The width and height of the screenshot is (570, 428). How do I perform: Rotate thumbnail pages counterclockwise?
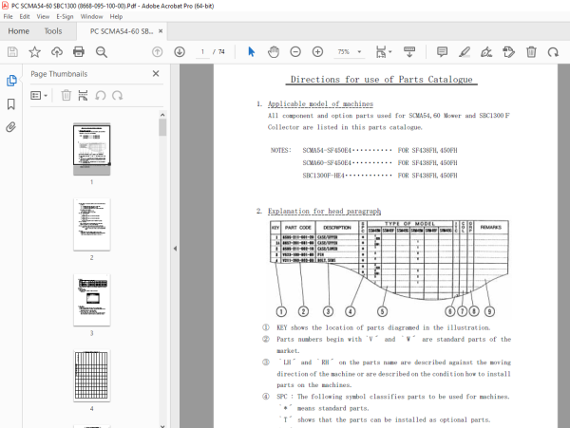(101, 96)
